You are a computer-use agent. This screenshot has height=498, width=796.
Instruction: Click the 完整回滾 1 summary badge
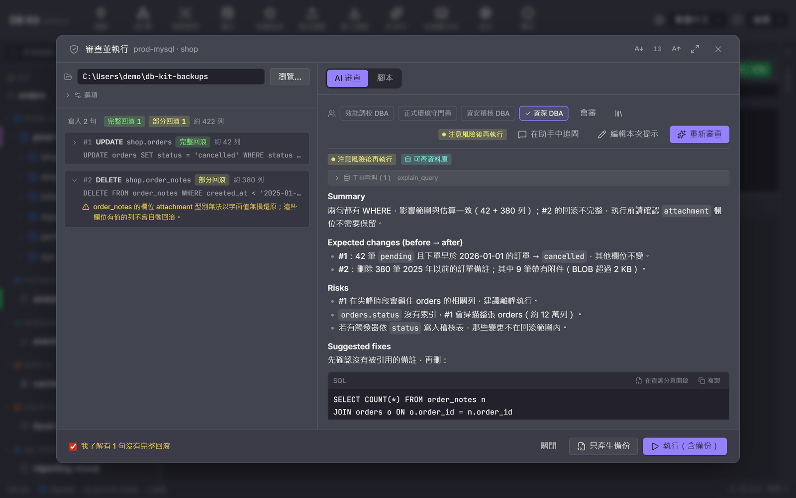[x=124, y=122]
